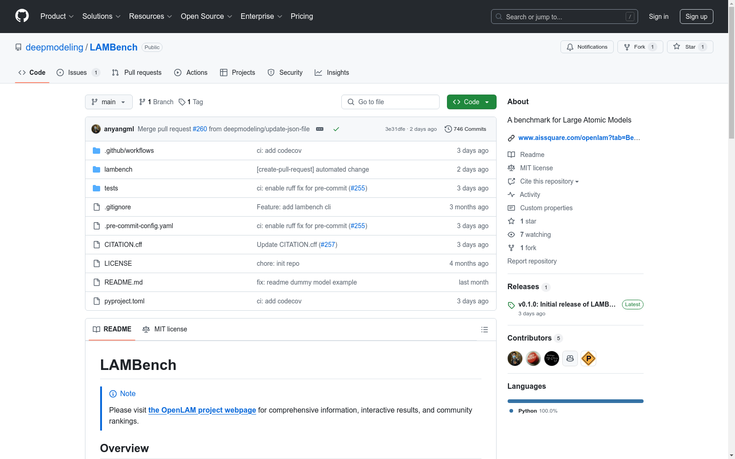This screenshot has height=459, width=735.
Task: Click the Report repository link
Action: tap(532, 261)
